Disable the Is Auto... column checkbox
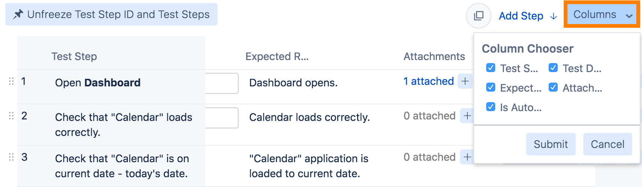Viewport: 642px width, 187px height. (x=491, y=107)
